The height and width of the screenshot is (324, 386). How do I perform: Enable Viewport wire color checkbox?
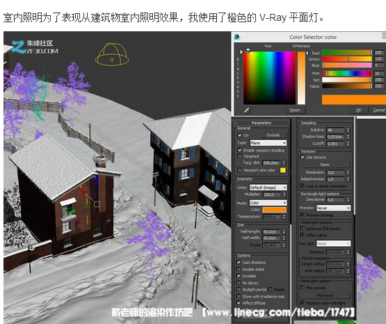(x=239, y=170)
